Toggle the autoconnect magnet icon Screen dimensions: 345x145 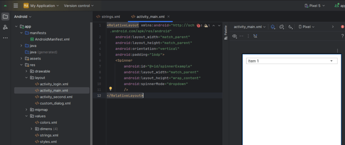tap(255, 36)
